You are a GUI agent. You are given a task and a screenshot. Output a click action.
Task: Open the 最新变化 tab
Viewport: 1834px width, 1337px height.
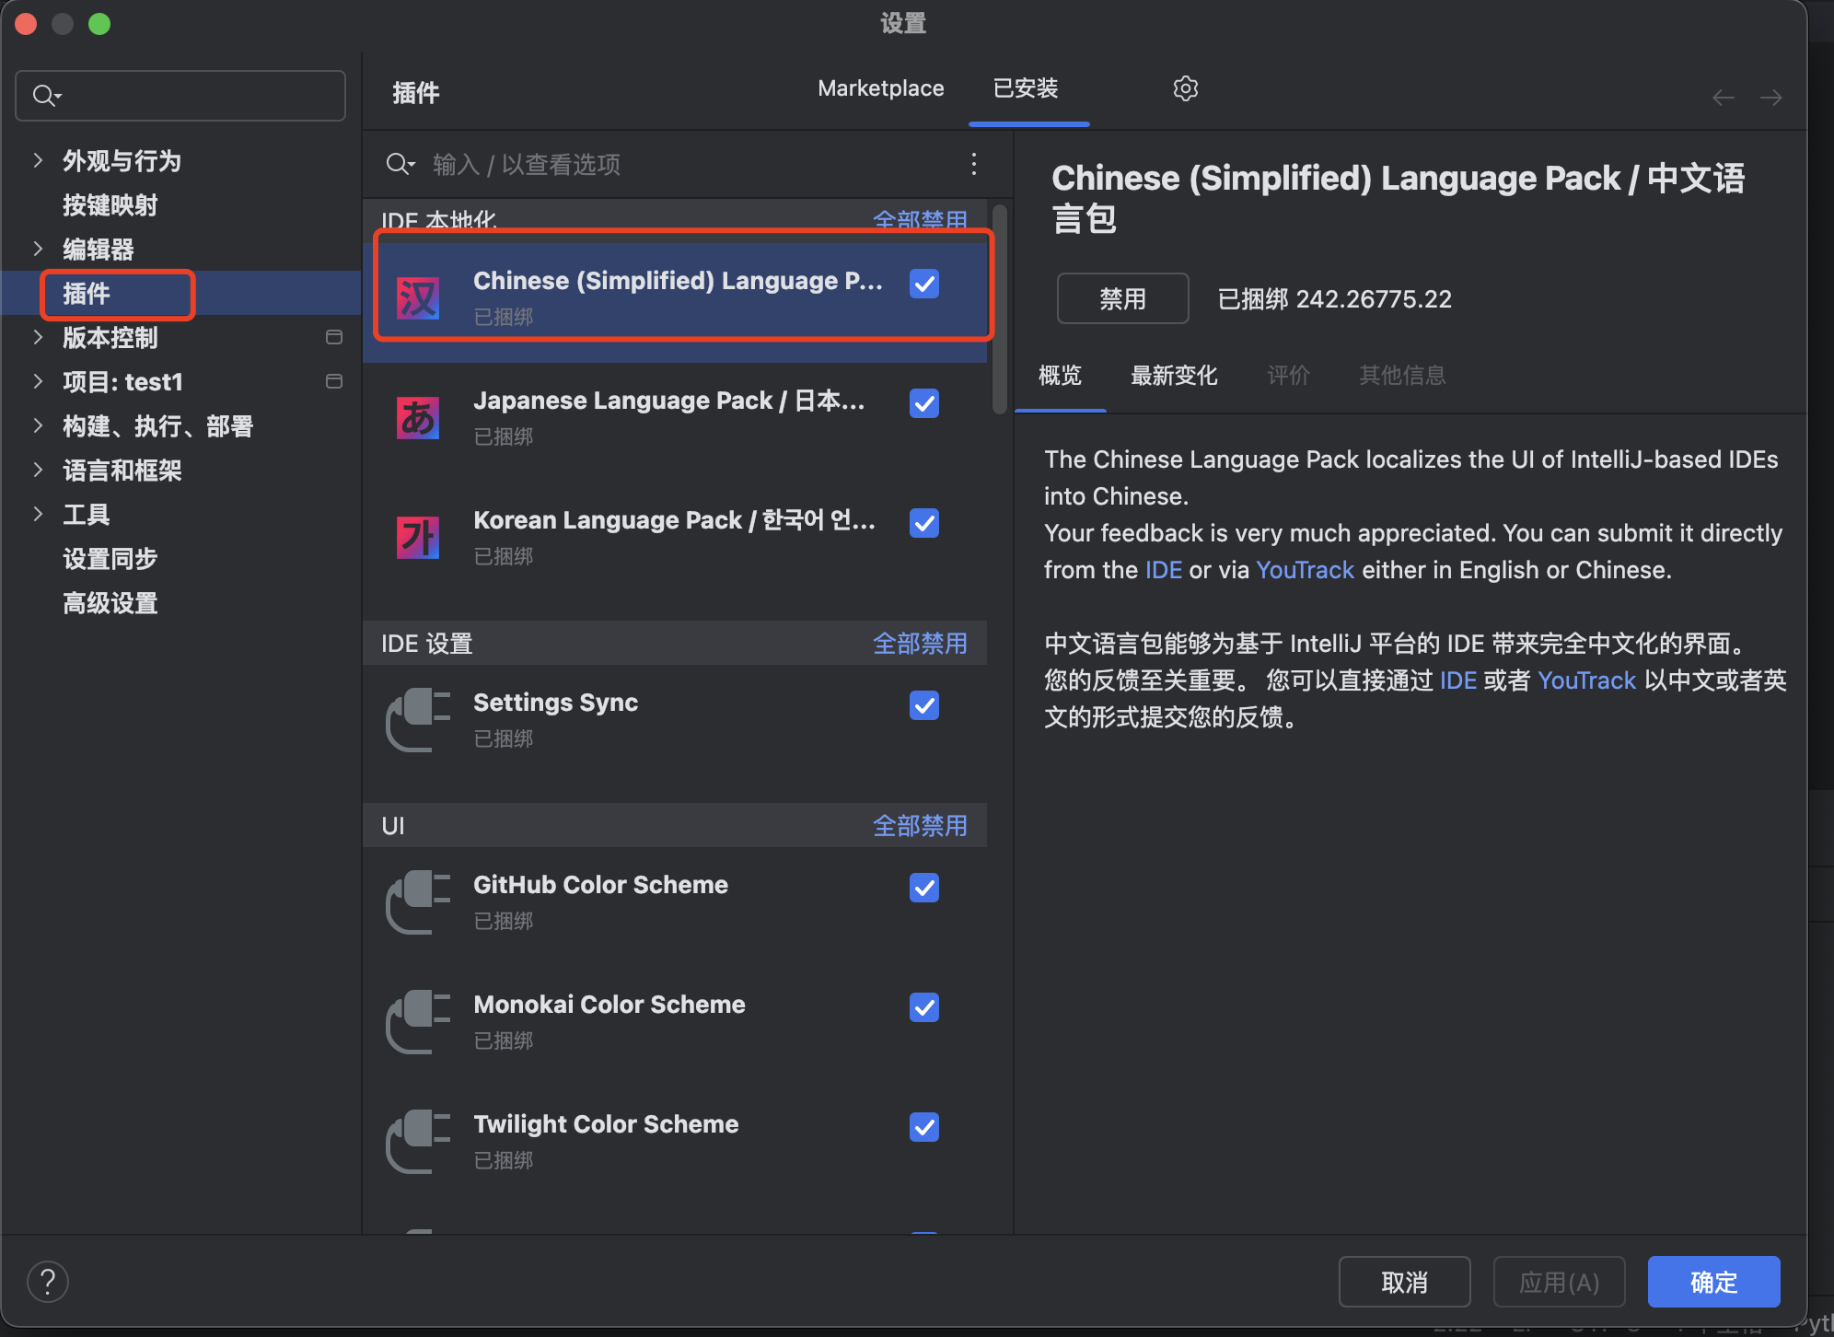(1173, 375)
